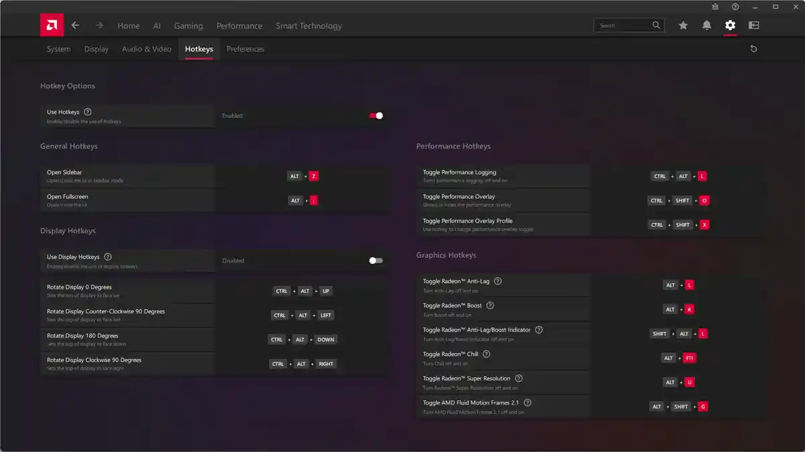Image resolution: width=805 pixels, height=452 pixels.
Task: Click into the Search field
Action: click(624, 25)
